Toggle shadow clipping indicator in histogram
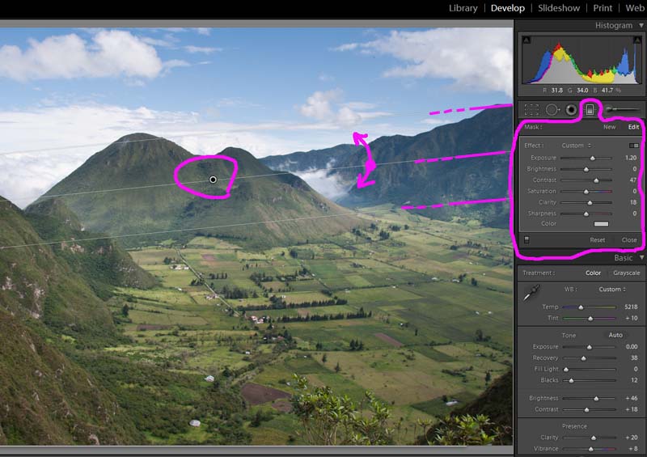647x457 pixels. click(x=526, y=40)
